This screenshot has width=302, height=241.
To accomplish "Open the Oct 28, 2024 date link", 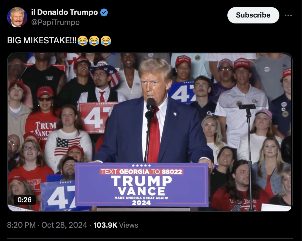I will 64,225.
